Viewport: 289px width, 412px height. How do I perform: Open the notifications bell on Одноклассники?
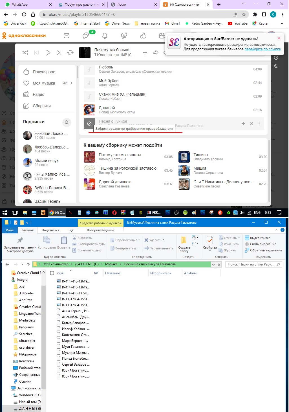105,36
